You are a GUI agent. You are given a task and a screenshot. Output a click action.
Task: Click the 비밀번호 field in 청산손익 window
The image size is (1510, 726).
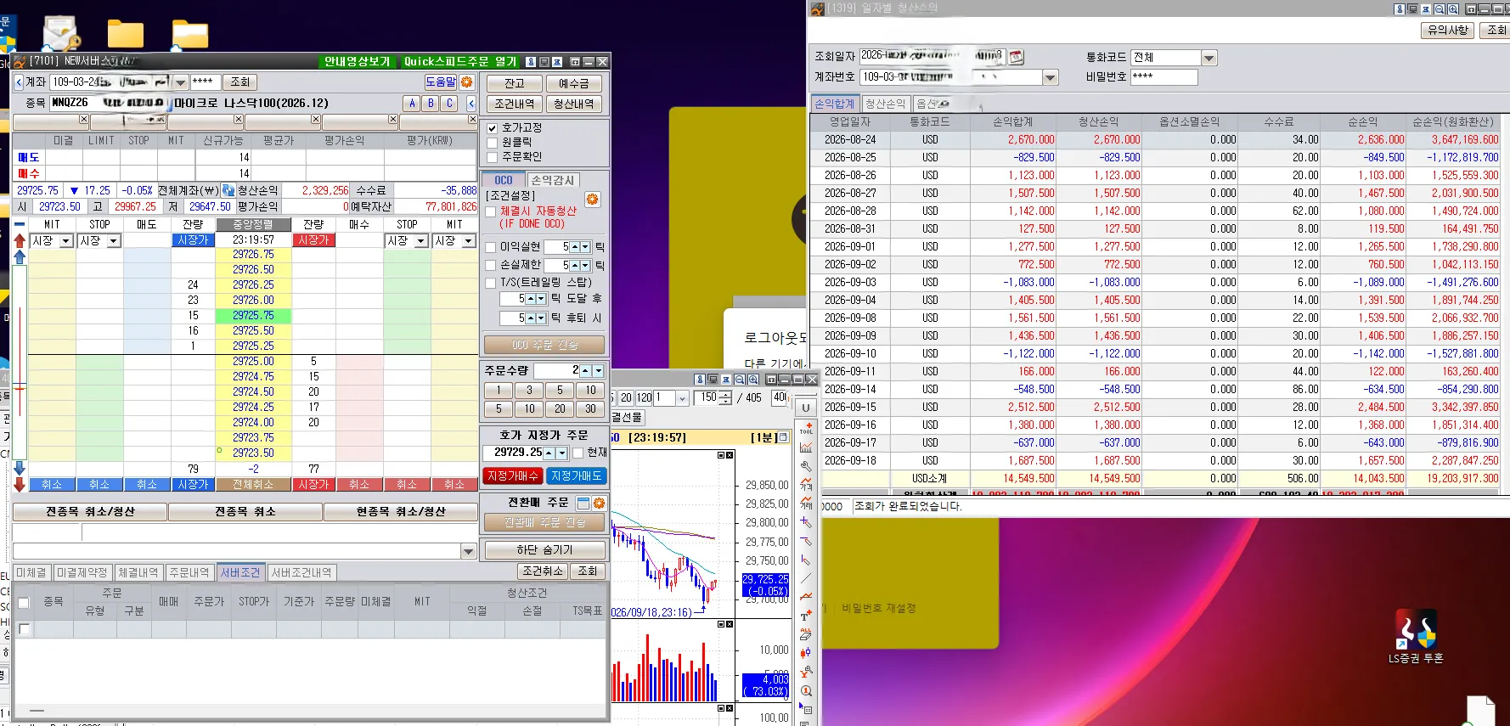coord(1164,77)
